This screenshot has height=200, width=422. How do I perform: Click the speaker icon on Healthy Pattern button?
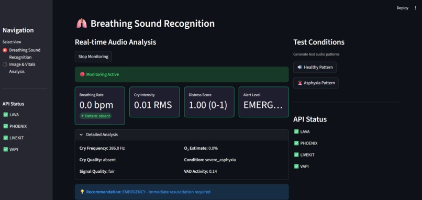pos(300,68)
